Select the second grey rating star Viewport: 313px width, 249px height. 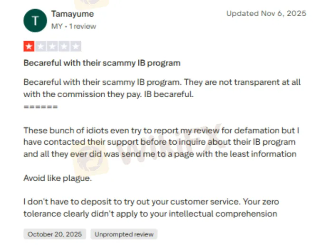click(x=40, y=46)
